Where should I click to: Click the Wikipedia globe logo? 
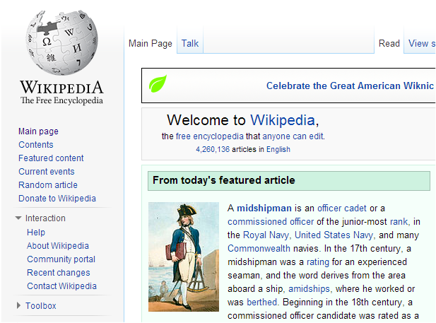click(61, 42)
